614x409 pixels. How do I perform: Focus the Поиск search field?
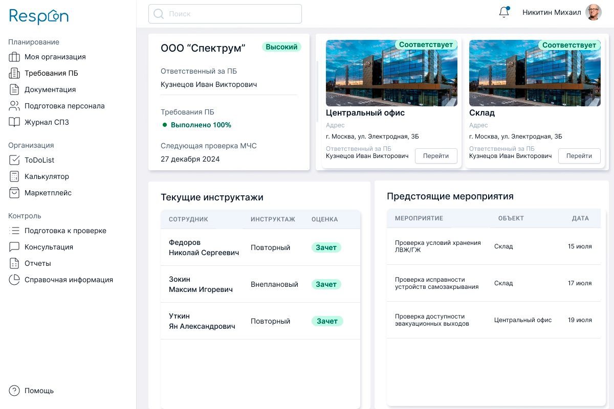coord(225,14)
